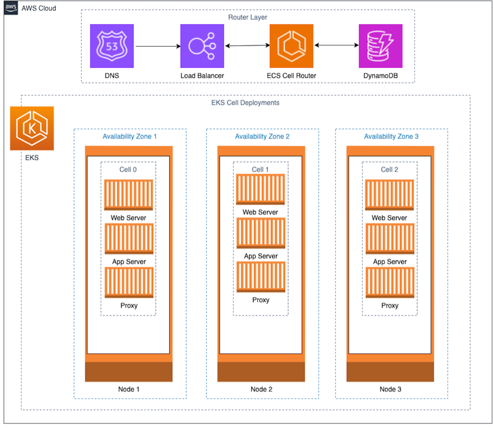
Task: Select the "Cell 2" label
Action: 390,169
